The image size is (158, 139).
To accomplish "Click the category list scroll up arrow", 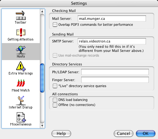I will click(x=42, y=11).
